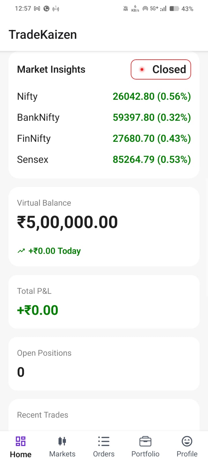Open the Portfolio briefcase icon
Image resolution: width=208 pixels, height=463 pixels.
145,441
